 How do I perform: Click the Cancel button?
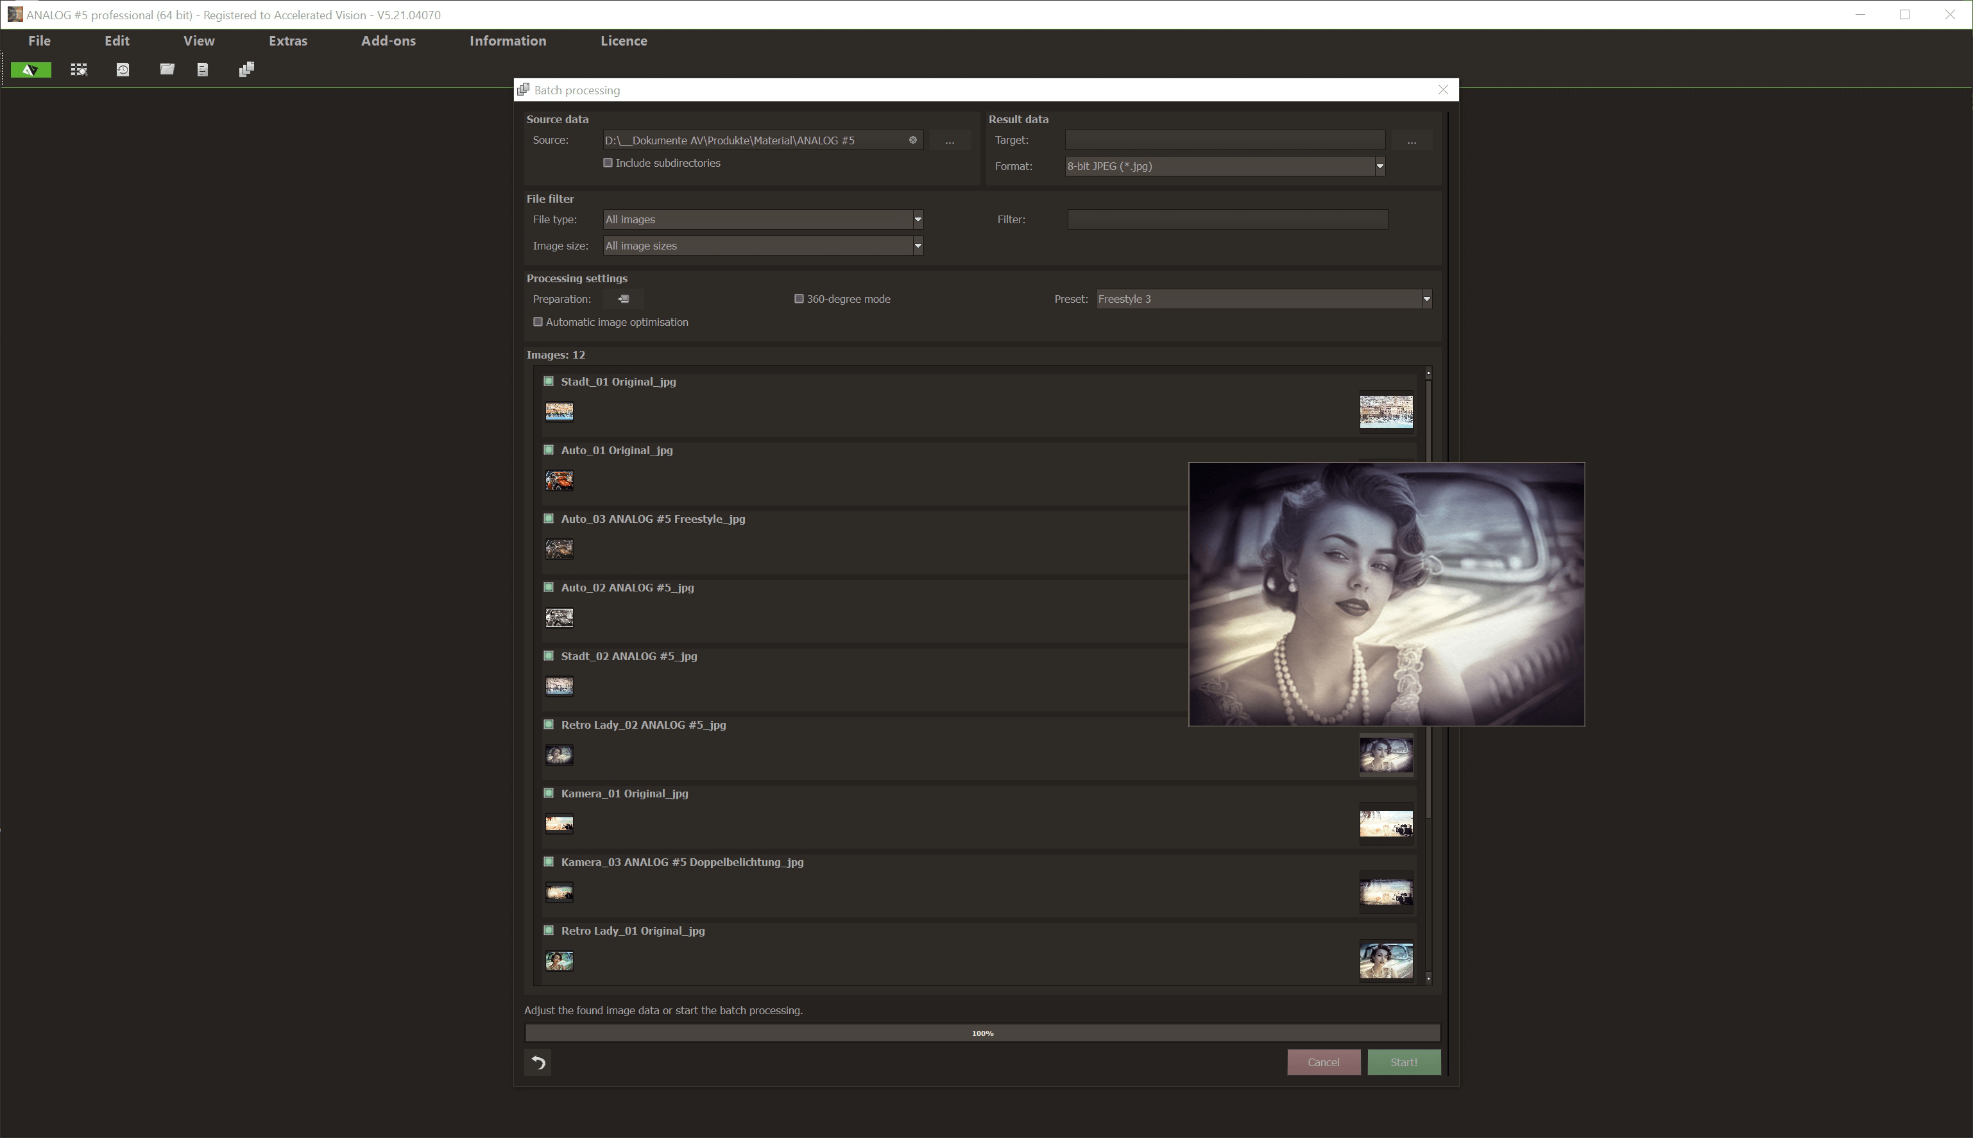(x=1322, y=1062)
